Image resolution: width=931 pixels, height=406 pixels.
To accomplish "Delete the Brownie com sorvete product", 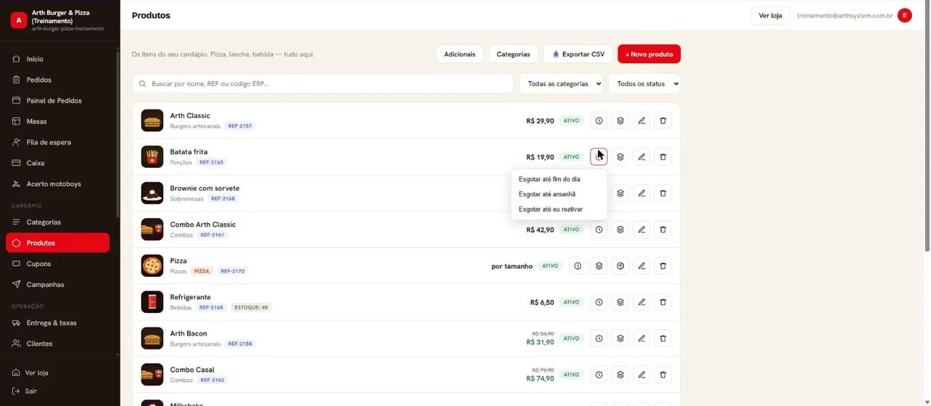I will [x=663, y=193].
